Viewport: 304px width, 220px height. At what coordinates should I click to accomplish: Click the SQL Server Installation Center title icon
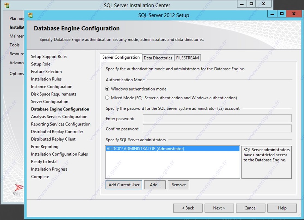click(7, 5)
